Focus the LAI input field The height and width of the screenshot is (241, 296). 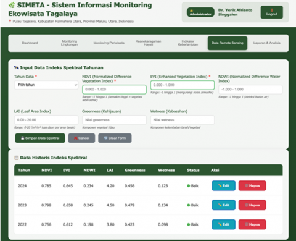click(x=46, y=120)
